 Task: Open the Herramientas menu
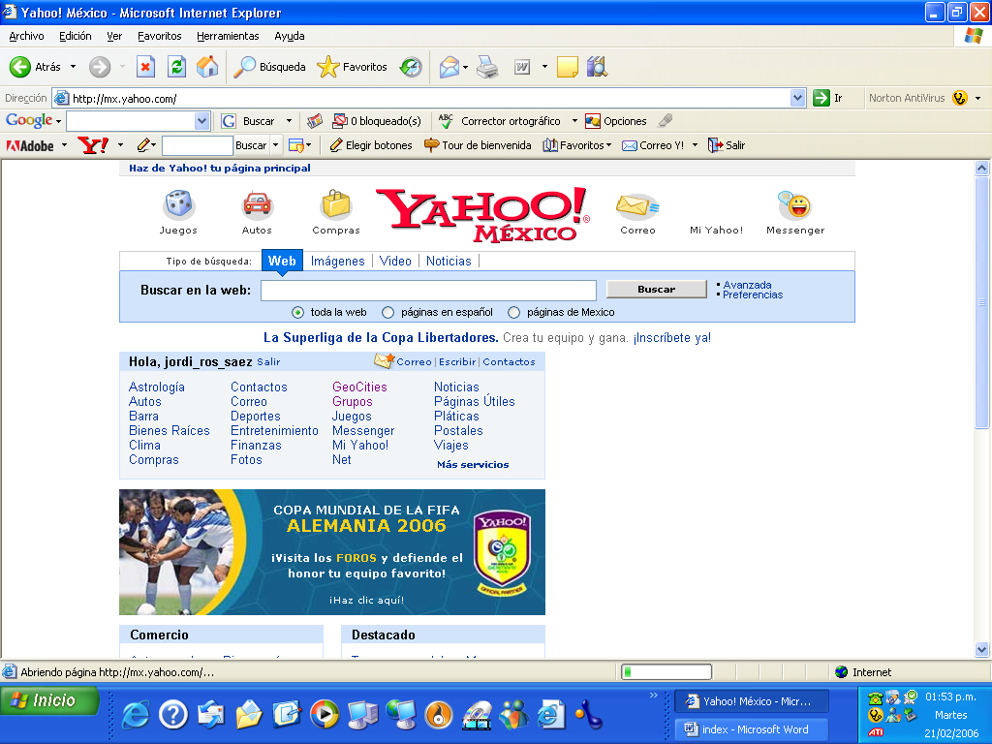click(228, 36)
